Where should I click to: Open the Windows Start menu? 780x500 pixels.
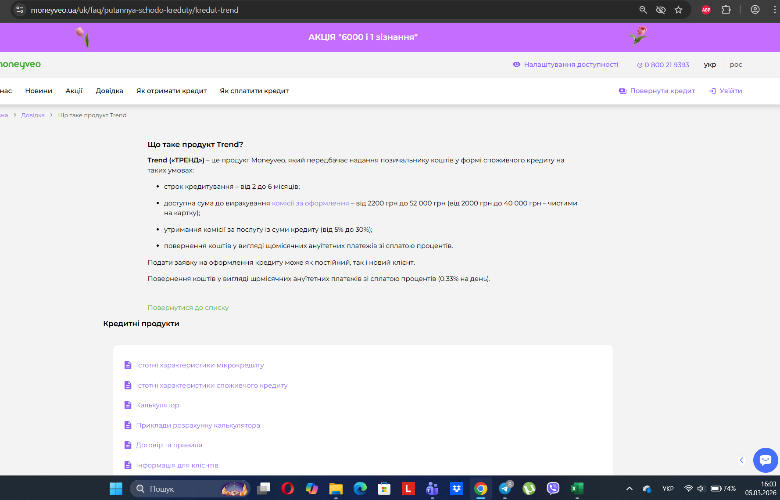[x=116, y=489]
